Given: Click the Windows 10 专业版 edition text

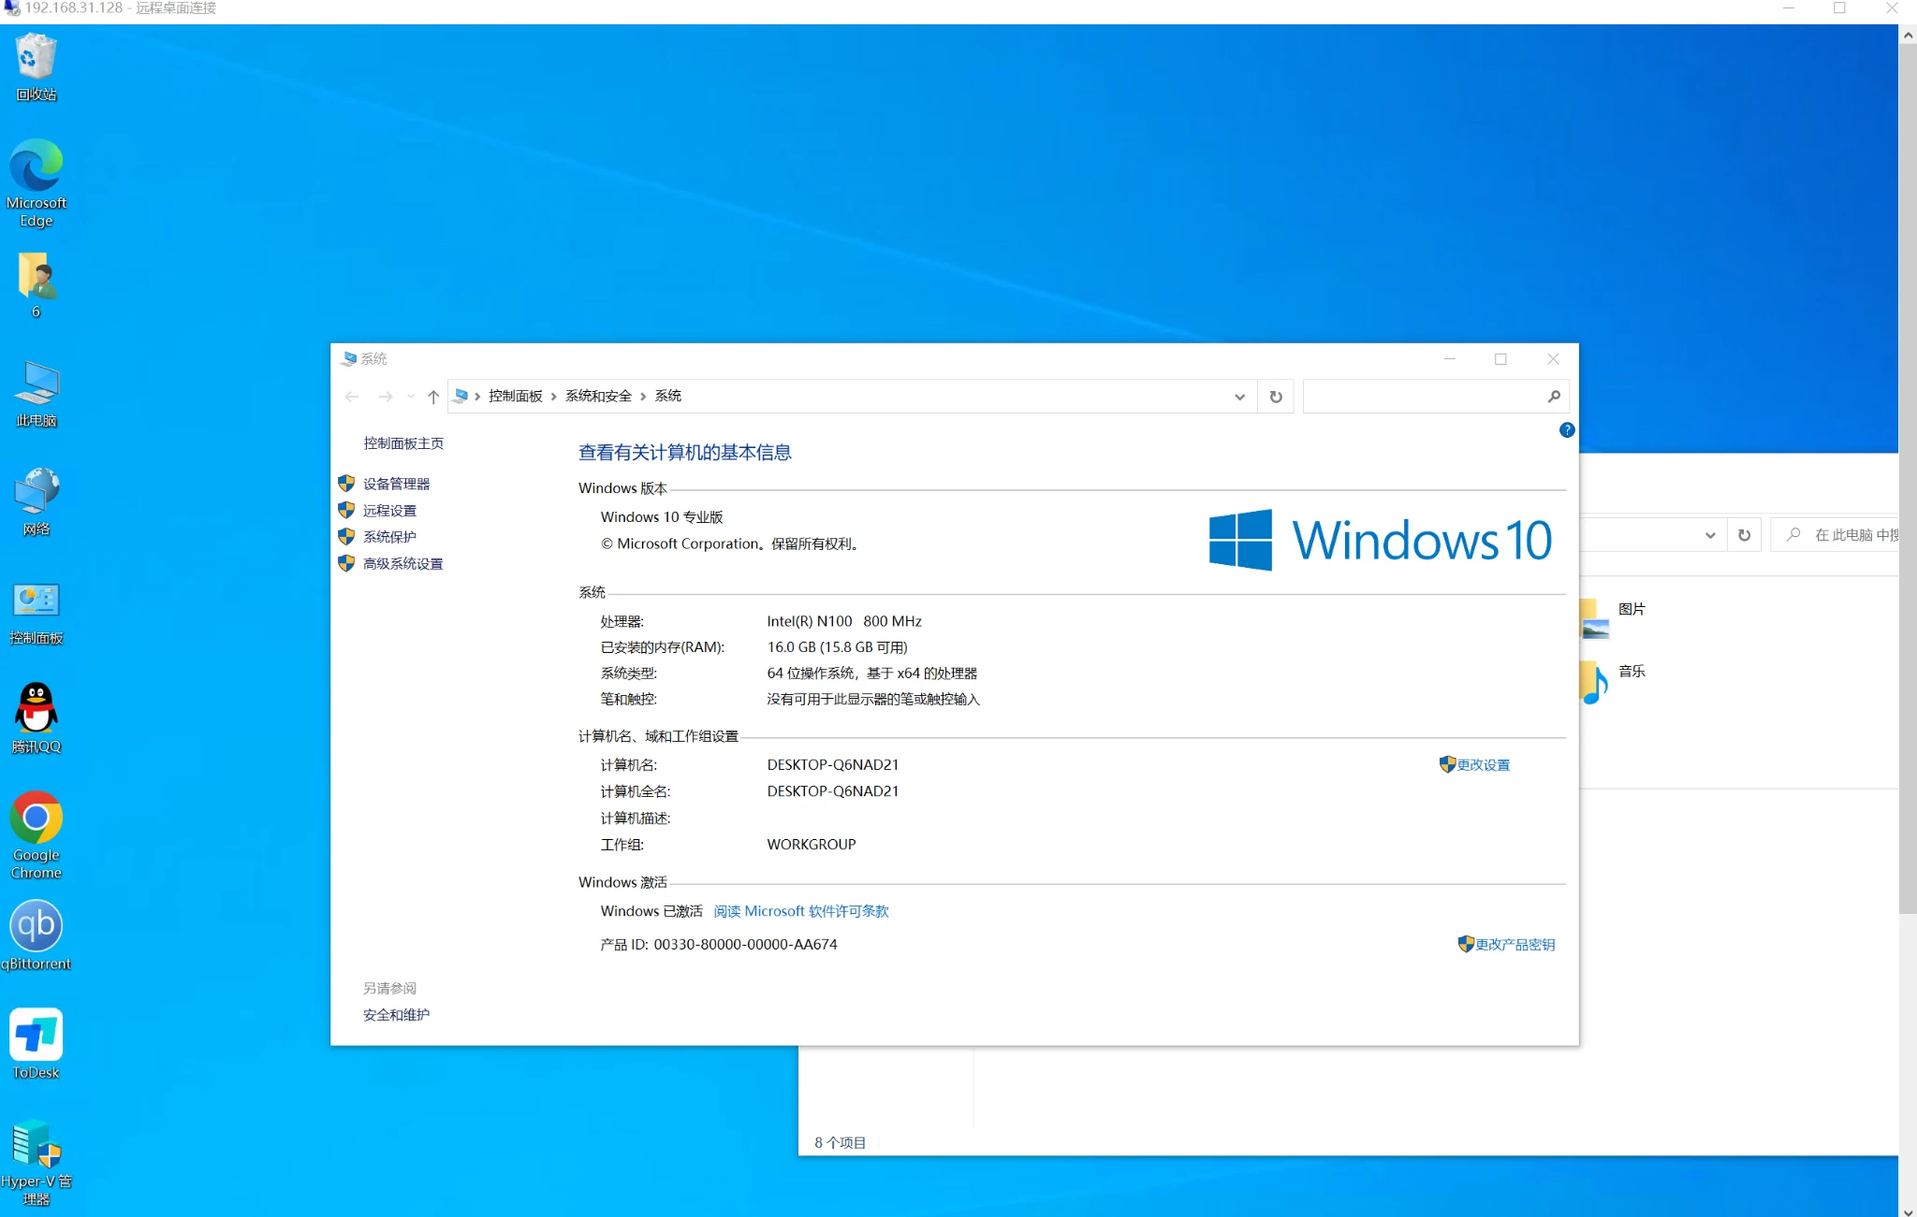Looking at the screenshot, I should tap(661, 517).
